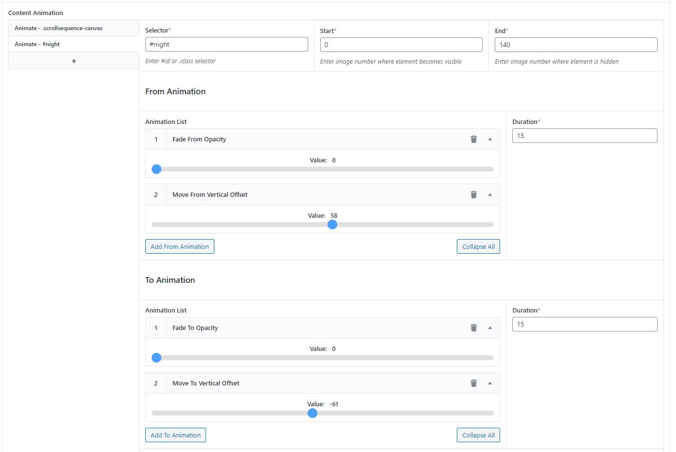Click the value 58 label

(x=334, y=216)
